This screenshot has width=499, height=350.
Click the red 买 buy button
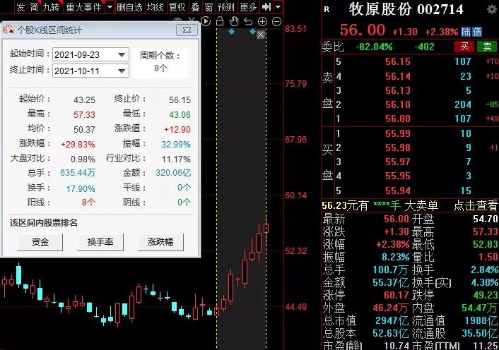[464, 47]
